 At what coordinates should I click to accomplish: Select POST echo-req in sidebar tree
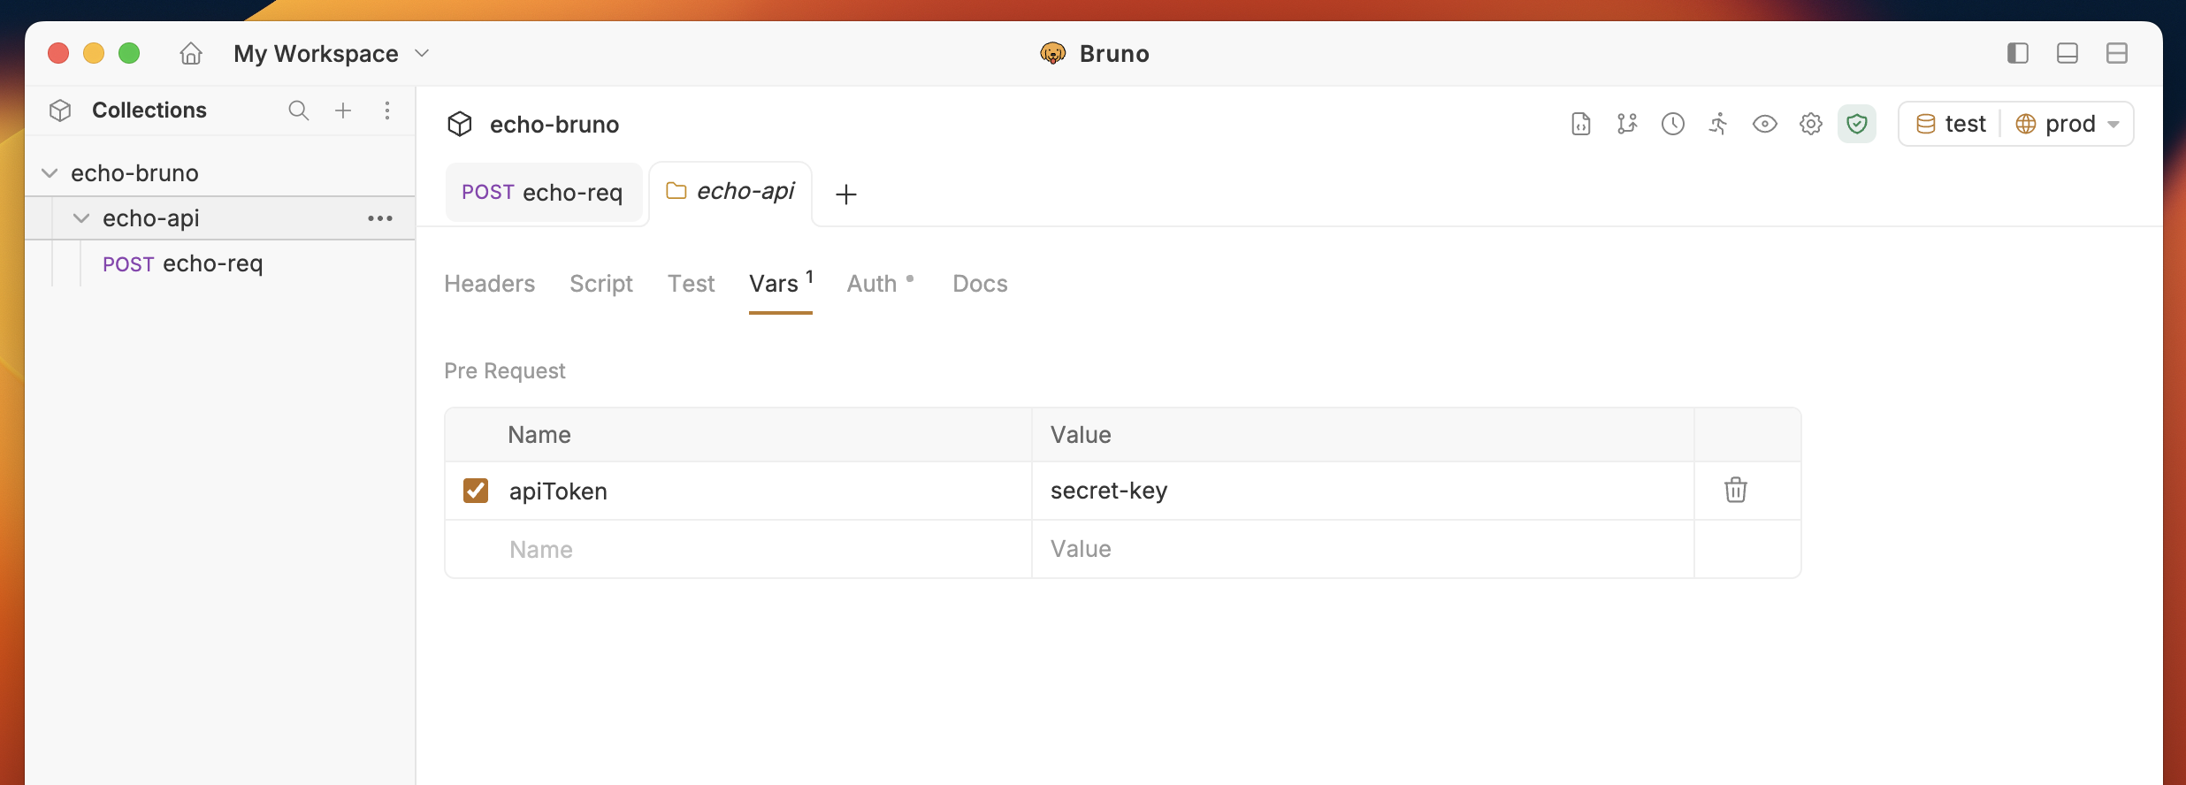pos(183,263)
